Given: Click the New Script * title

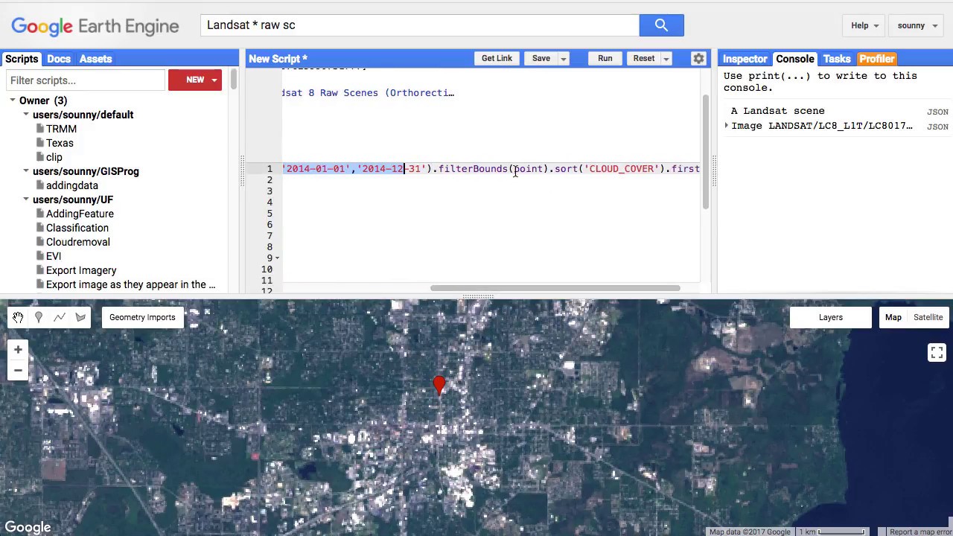Looking at the screenshot, I should pyautogui.click(x=278, y=59).
